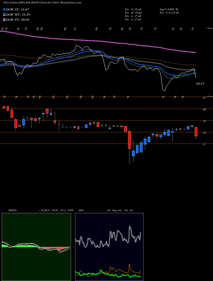Click the white DOW MT legend swatch
213x281 pixels.
pyautogui.click(x=4, y=14)
